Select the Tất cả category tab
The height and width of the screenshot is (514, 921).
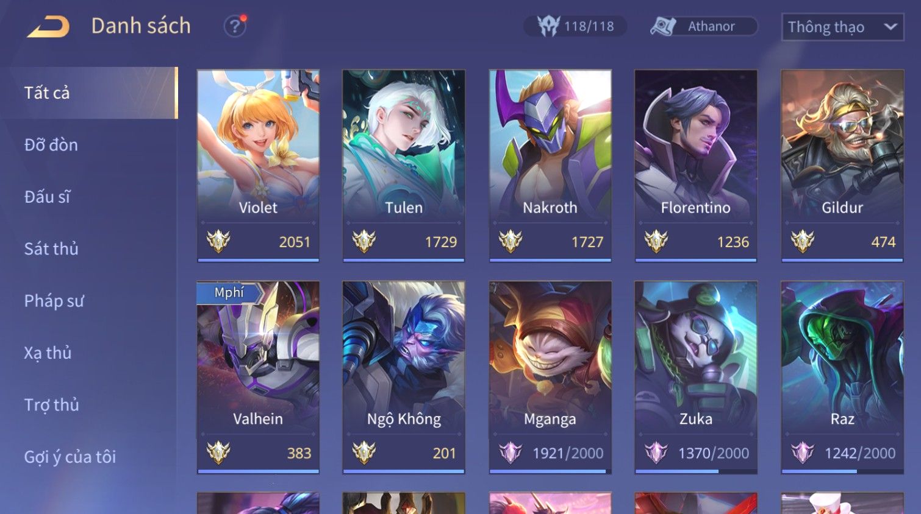click(89, 93)
